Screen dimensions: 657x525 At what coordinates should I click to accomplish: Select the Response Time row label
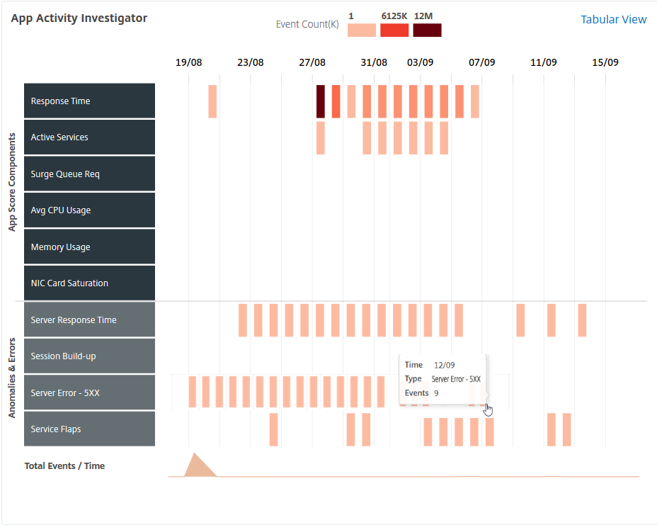90,101
